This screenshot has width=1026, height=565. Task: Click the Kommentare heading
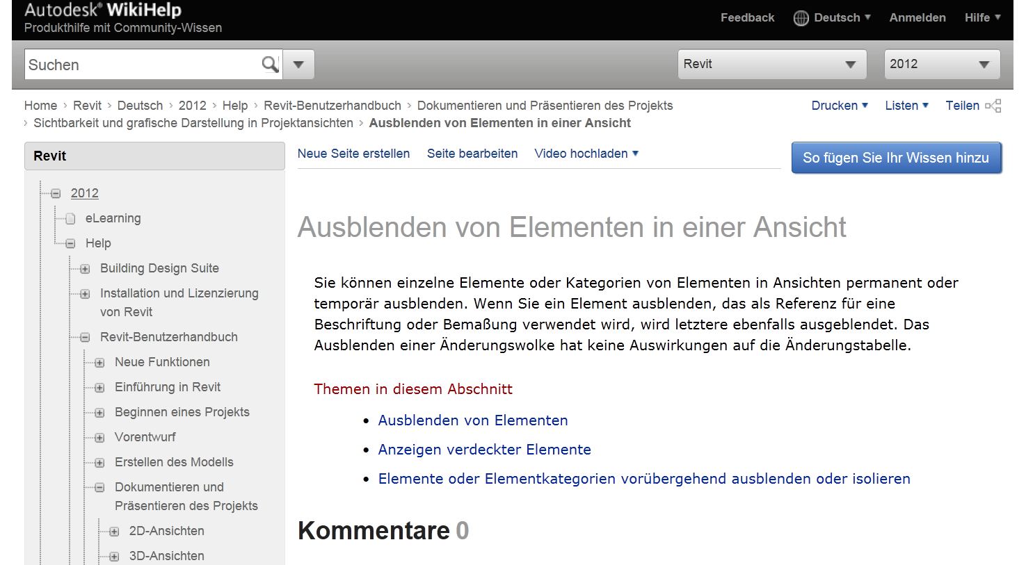point(383,531)
